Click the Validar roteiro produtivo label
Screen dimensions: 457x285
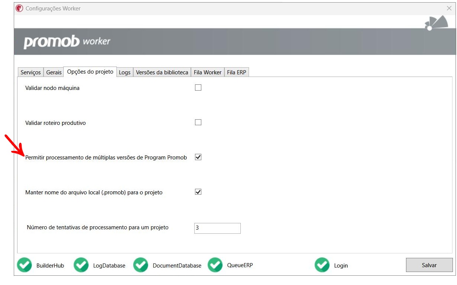point(55,123)
